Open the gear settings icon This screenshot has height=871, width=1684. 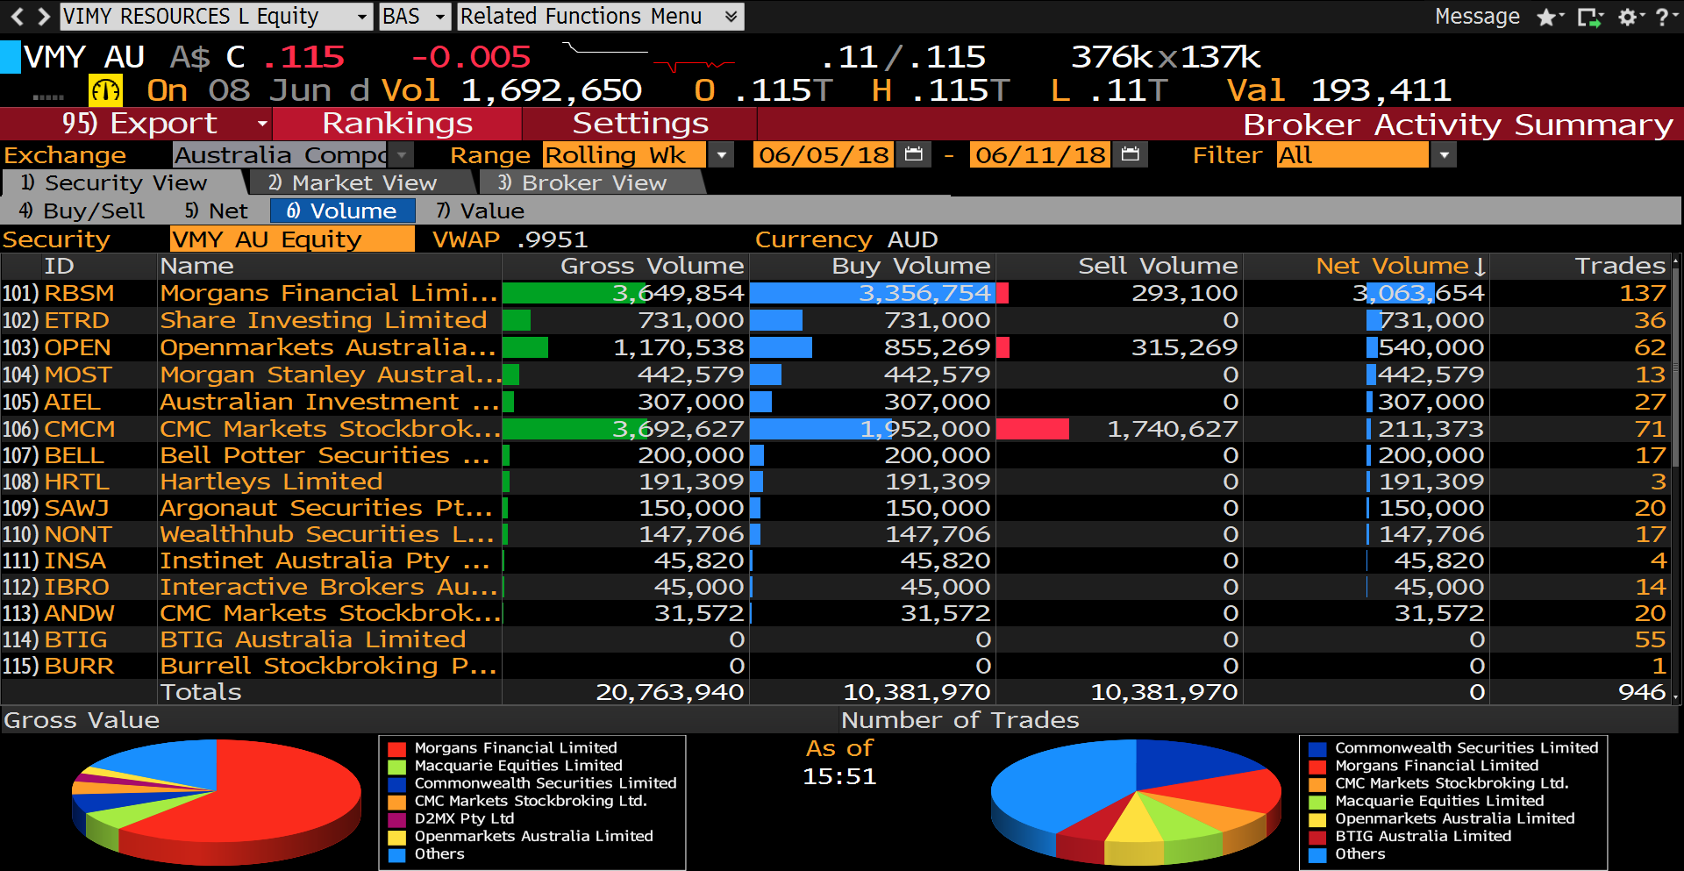(x=1627, y=17)
